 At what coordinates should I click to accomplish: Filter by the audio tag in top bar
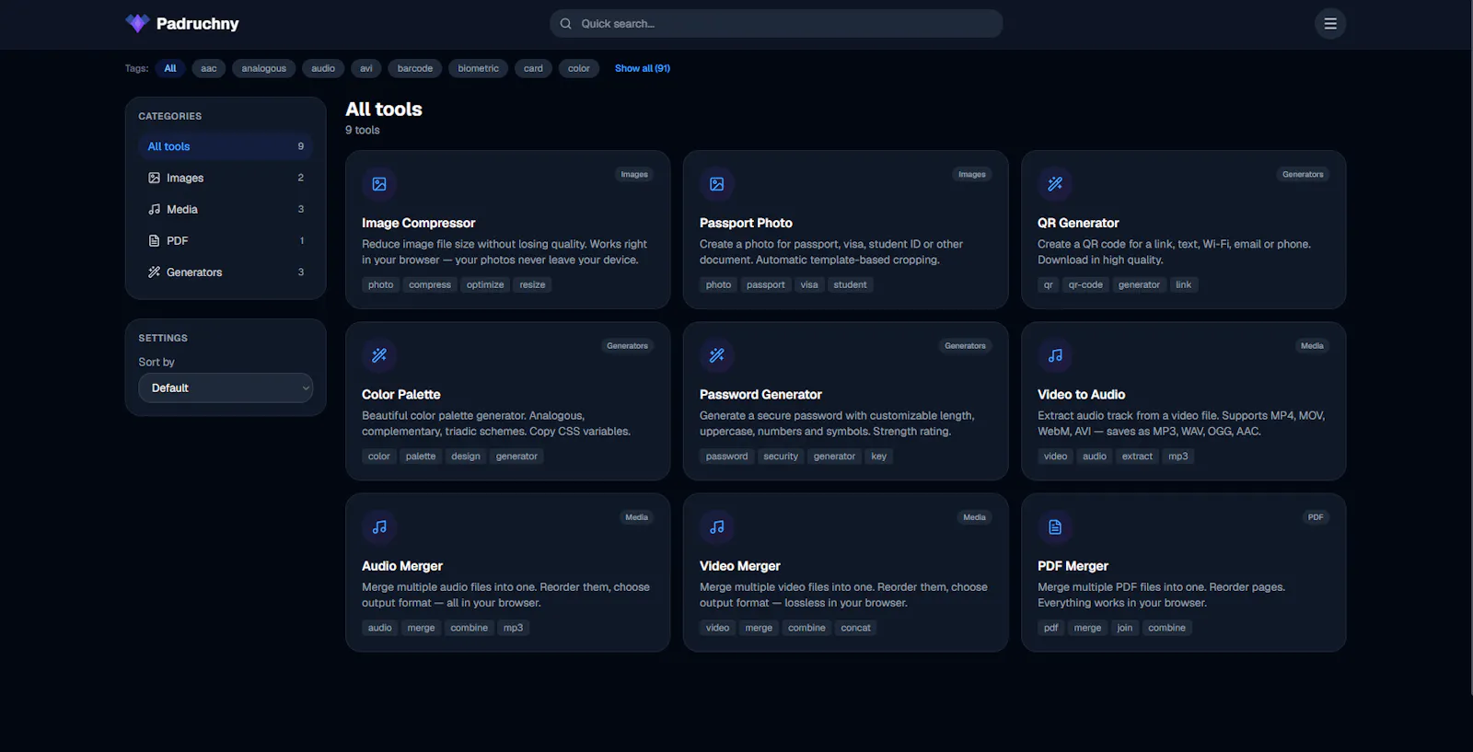pos(323,68)
